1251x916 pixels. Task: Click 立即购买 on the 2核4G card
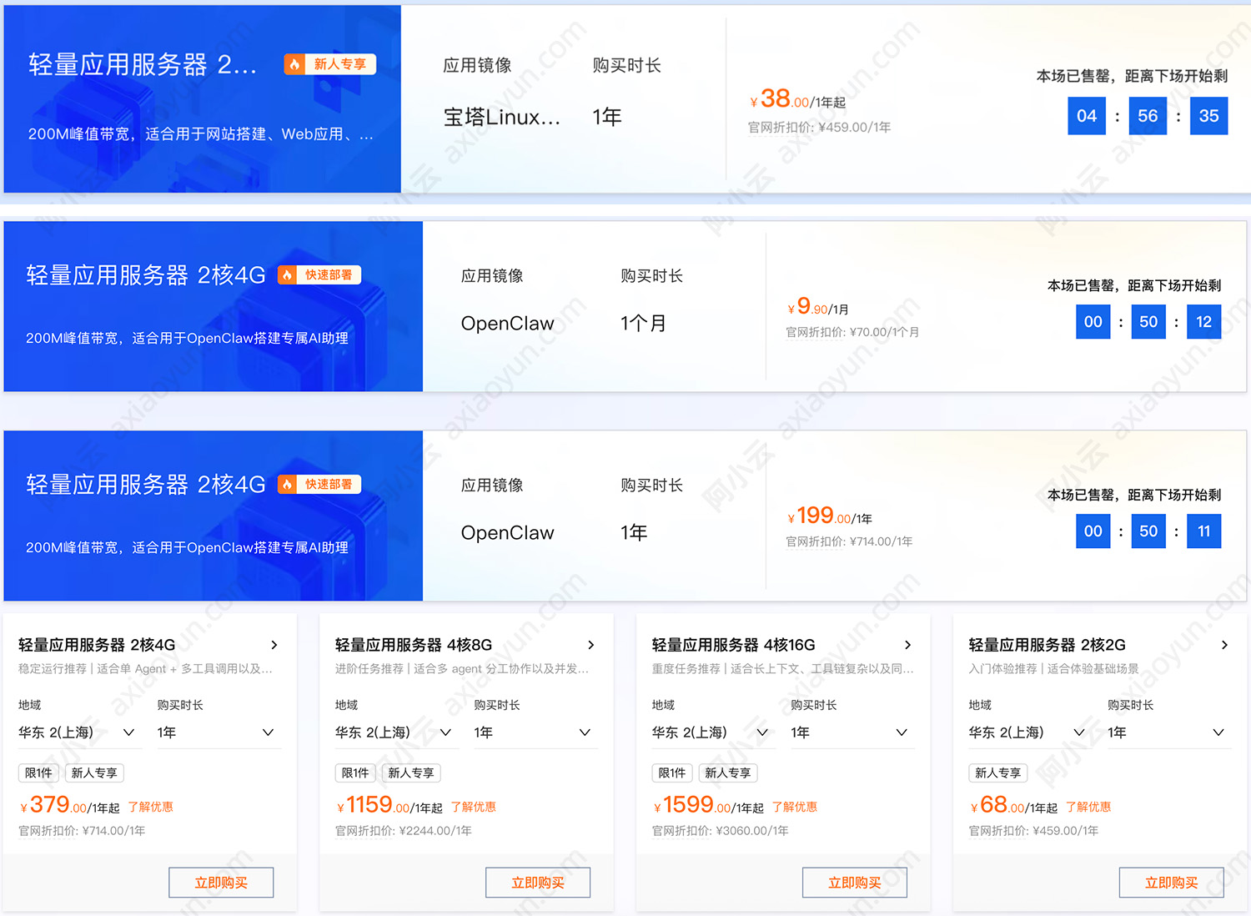(221, 882)
